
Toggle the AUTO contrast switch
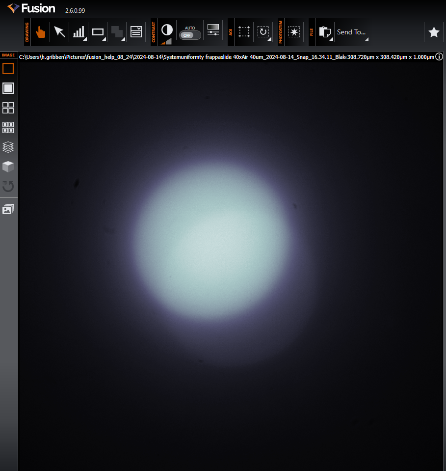(x=189, y=35)
